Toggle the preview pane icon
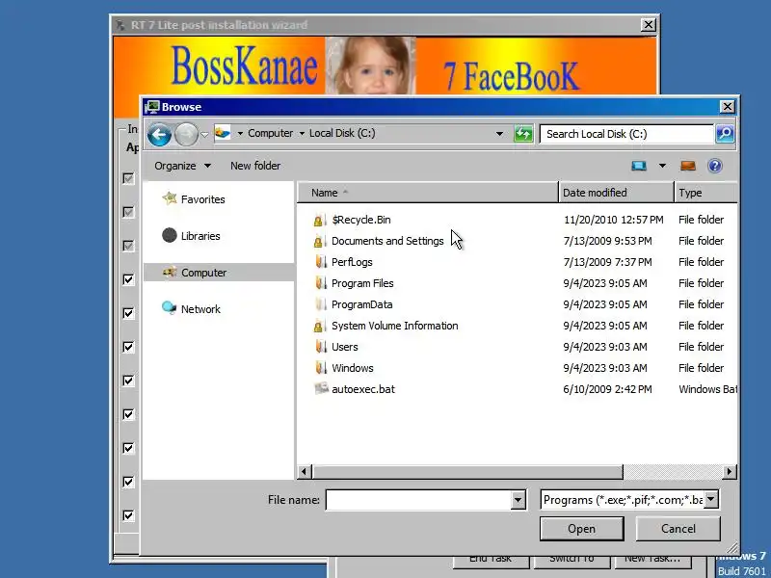Image resolution: width=771 pixels, height=578 pixels. click(688, 166)
